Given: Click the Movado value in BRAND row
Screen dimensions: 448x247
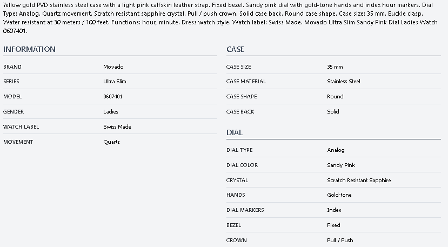Looking at the screenshot, I should pos(113,67).
